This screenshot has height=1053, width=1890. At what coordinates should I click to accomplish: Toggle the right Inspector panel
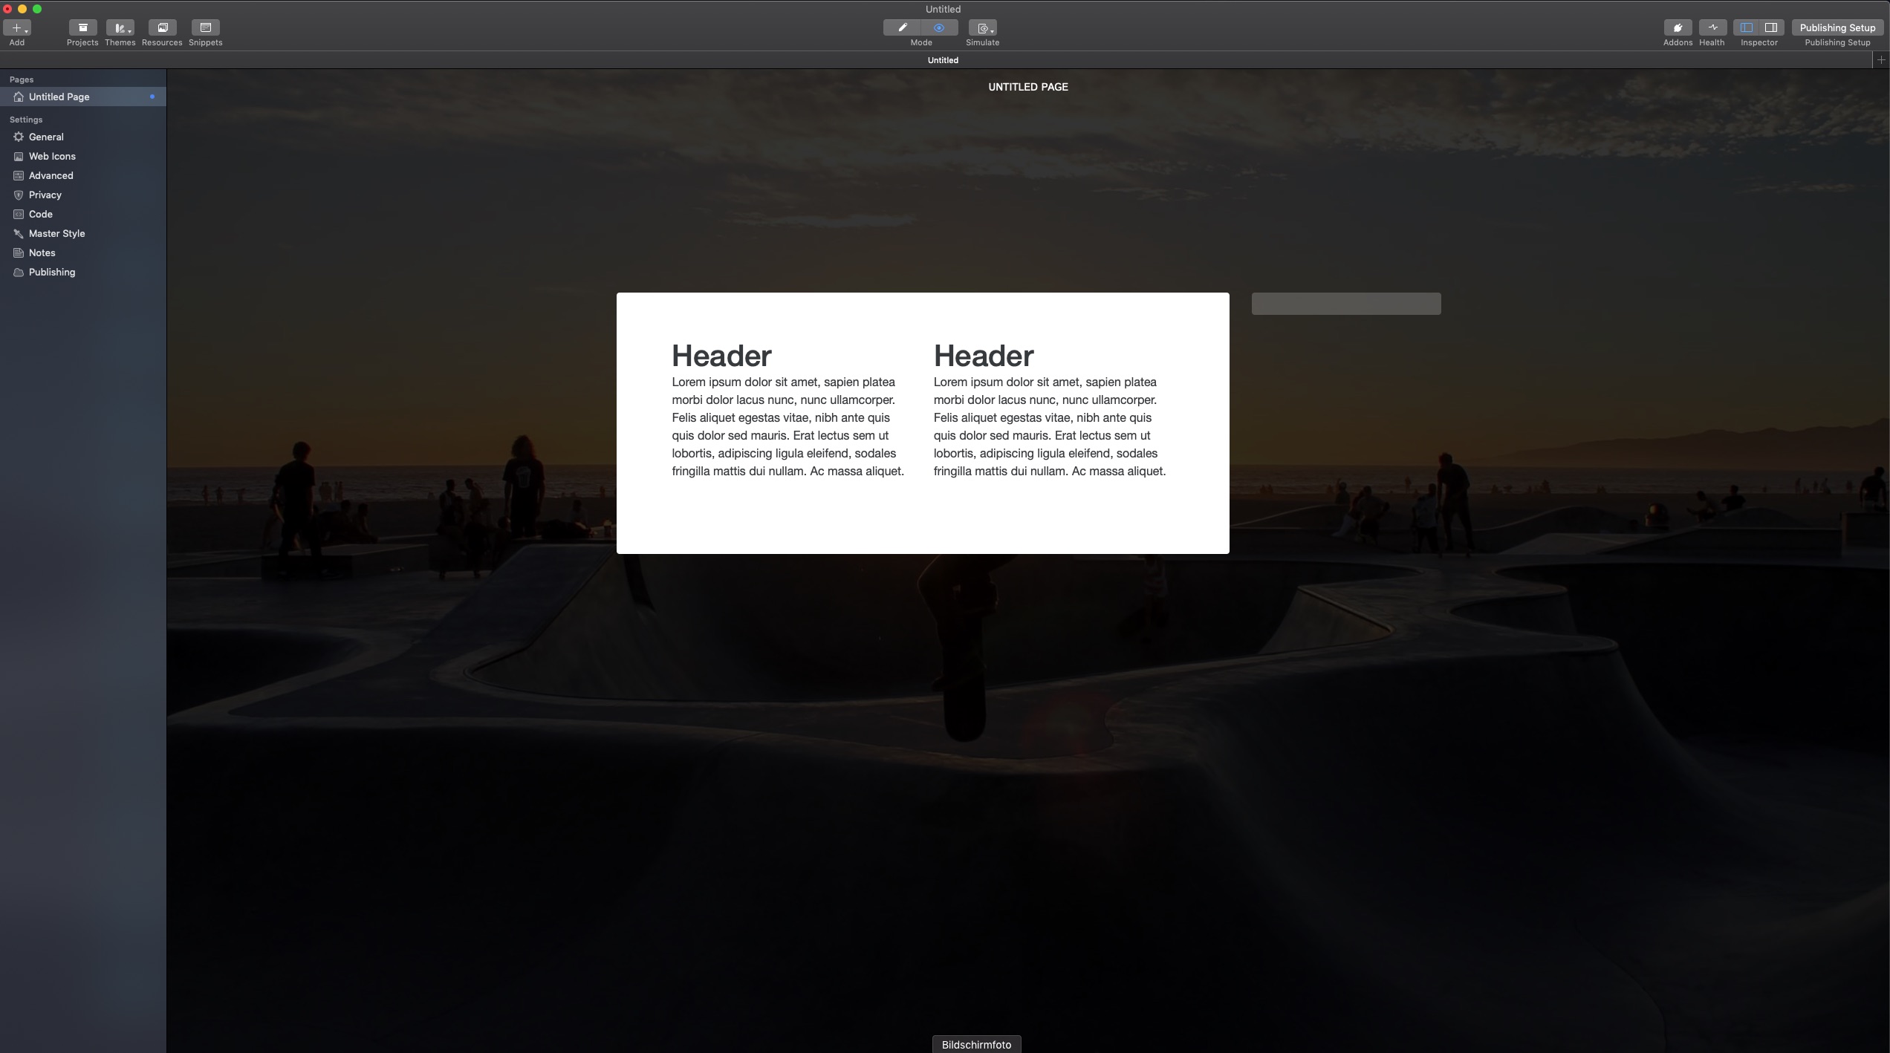pos(1771,27)
